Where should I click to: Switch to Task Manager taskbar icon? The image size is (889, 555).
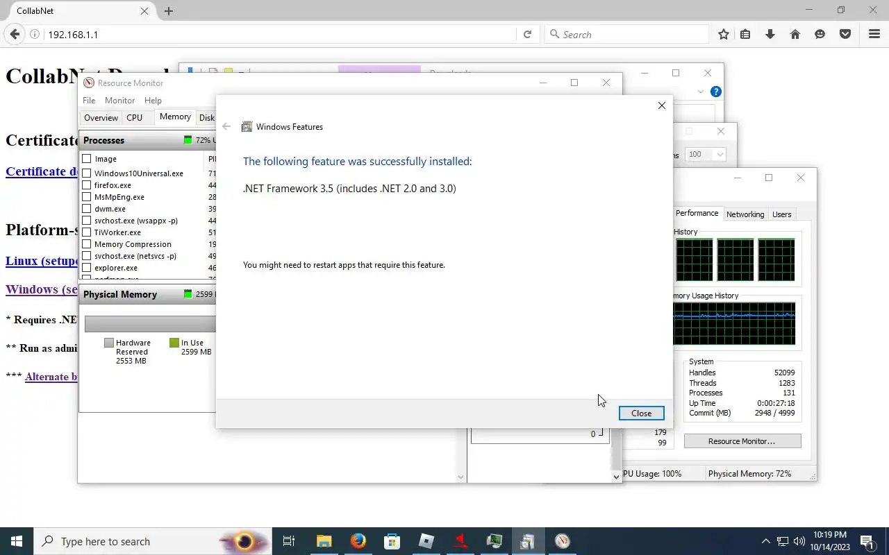pos(495,541)
